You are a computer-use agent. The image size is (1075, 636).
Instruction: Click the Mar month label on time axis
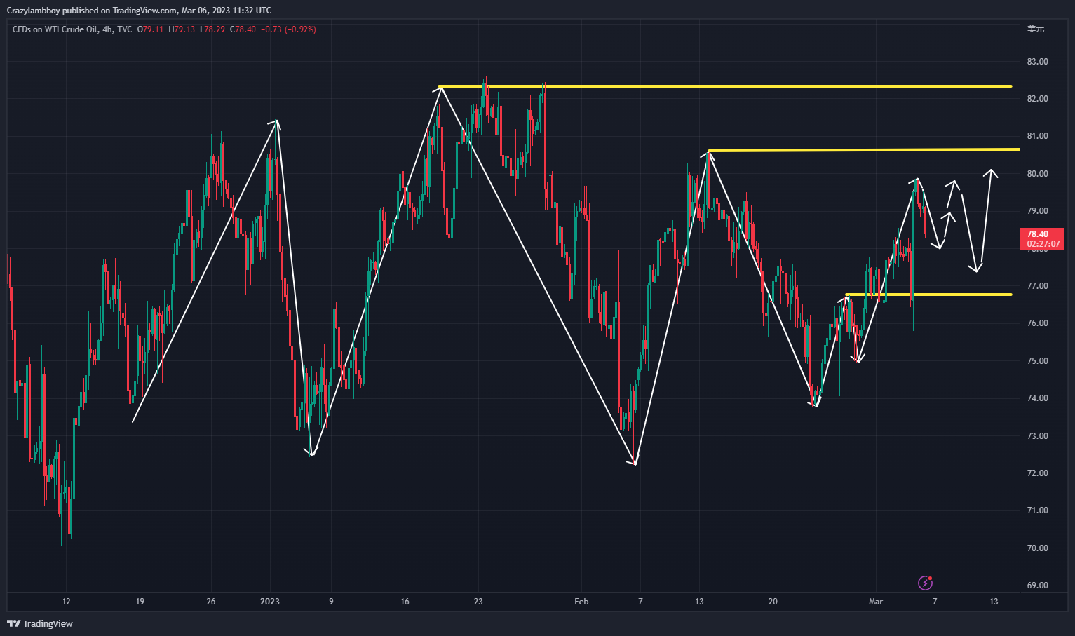[876, 602]
